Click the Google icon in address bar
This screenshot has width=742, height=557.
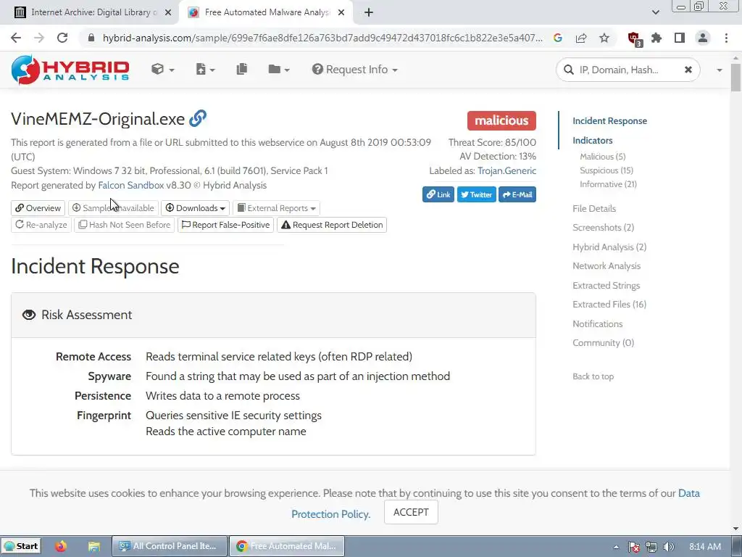558,38
